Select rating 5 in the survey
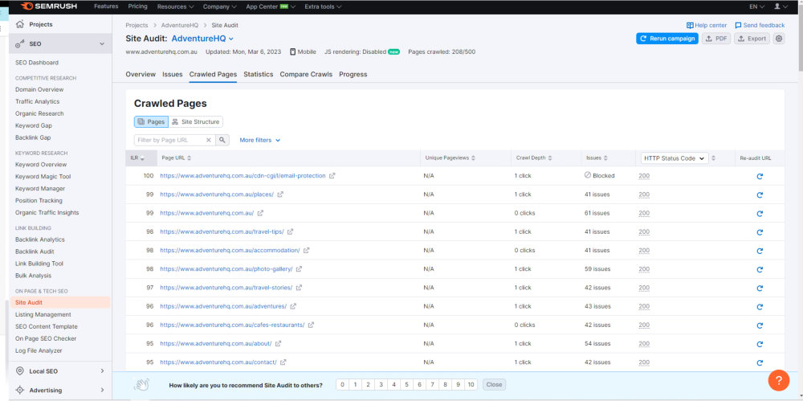 click(406, 385)
